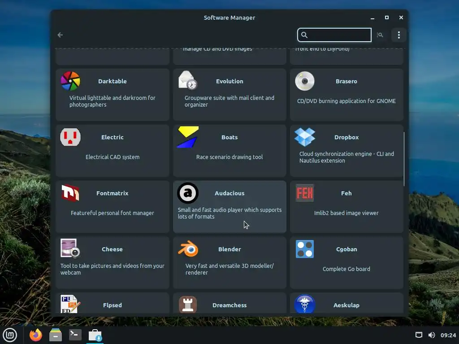Viewport: 459px width, 344px height.
Task: Click the Brasero disc icon
Action: 305,81
